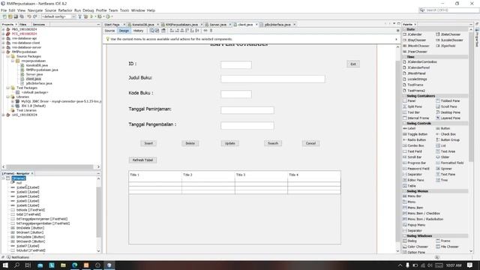Viewport: 480px width, 270px height.
Task: Select btnDelete [JButton] in Navigator
Action: [30, 228]
